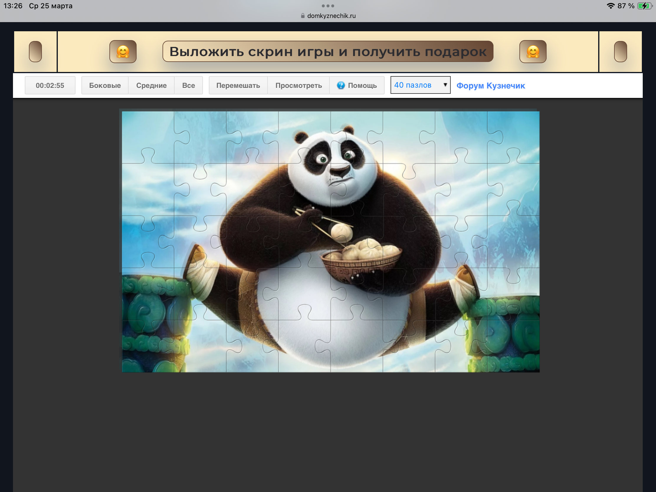This screenshot has width=656, height=492.
Task: Tap the lock icon beside domkyznechik.ru
Action: [303, 16]
